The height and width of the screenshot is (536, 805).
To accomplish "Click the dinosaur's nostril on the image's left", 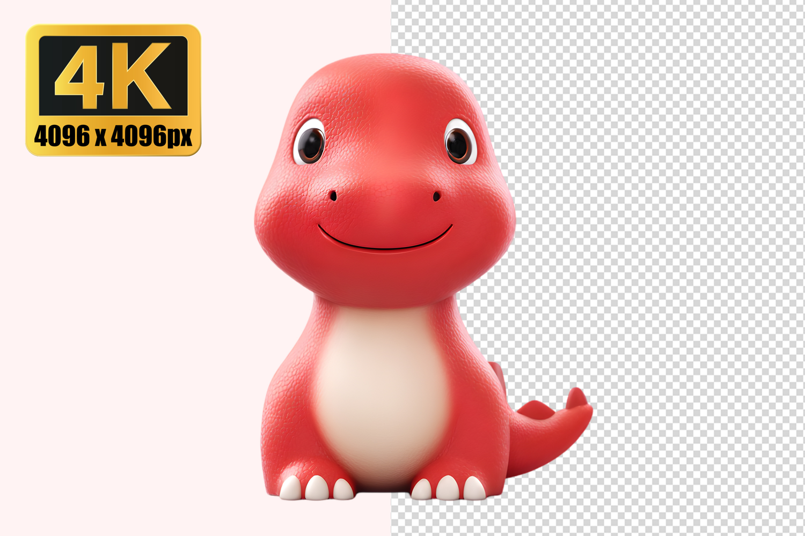I will click(x=333, y=196).
